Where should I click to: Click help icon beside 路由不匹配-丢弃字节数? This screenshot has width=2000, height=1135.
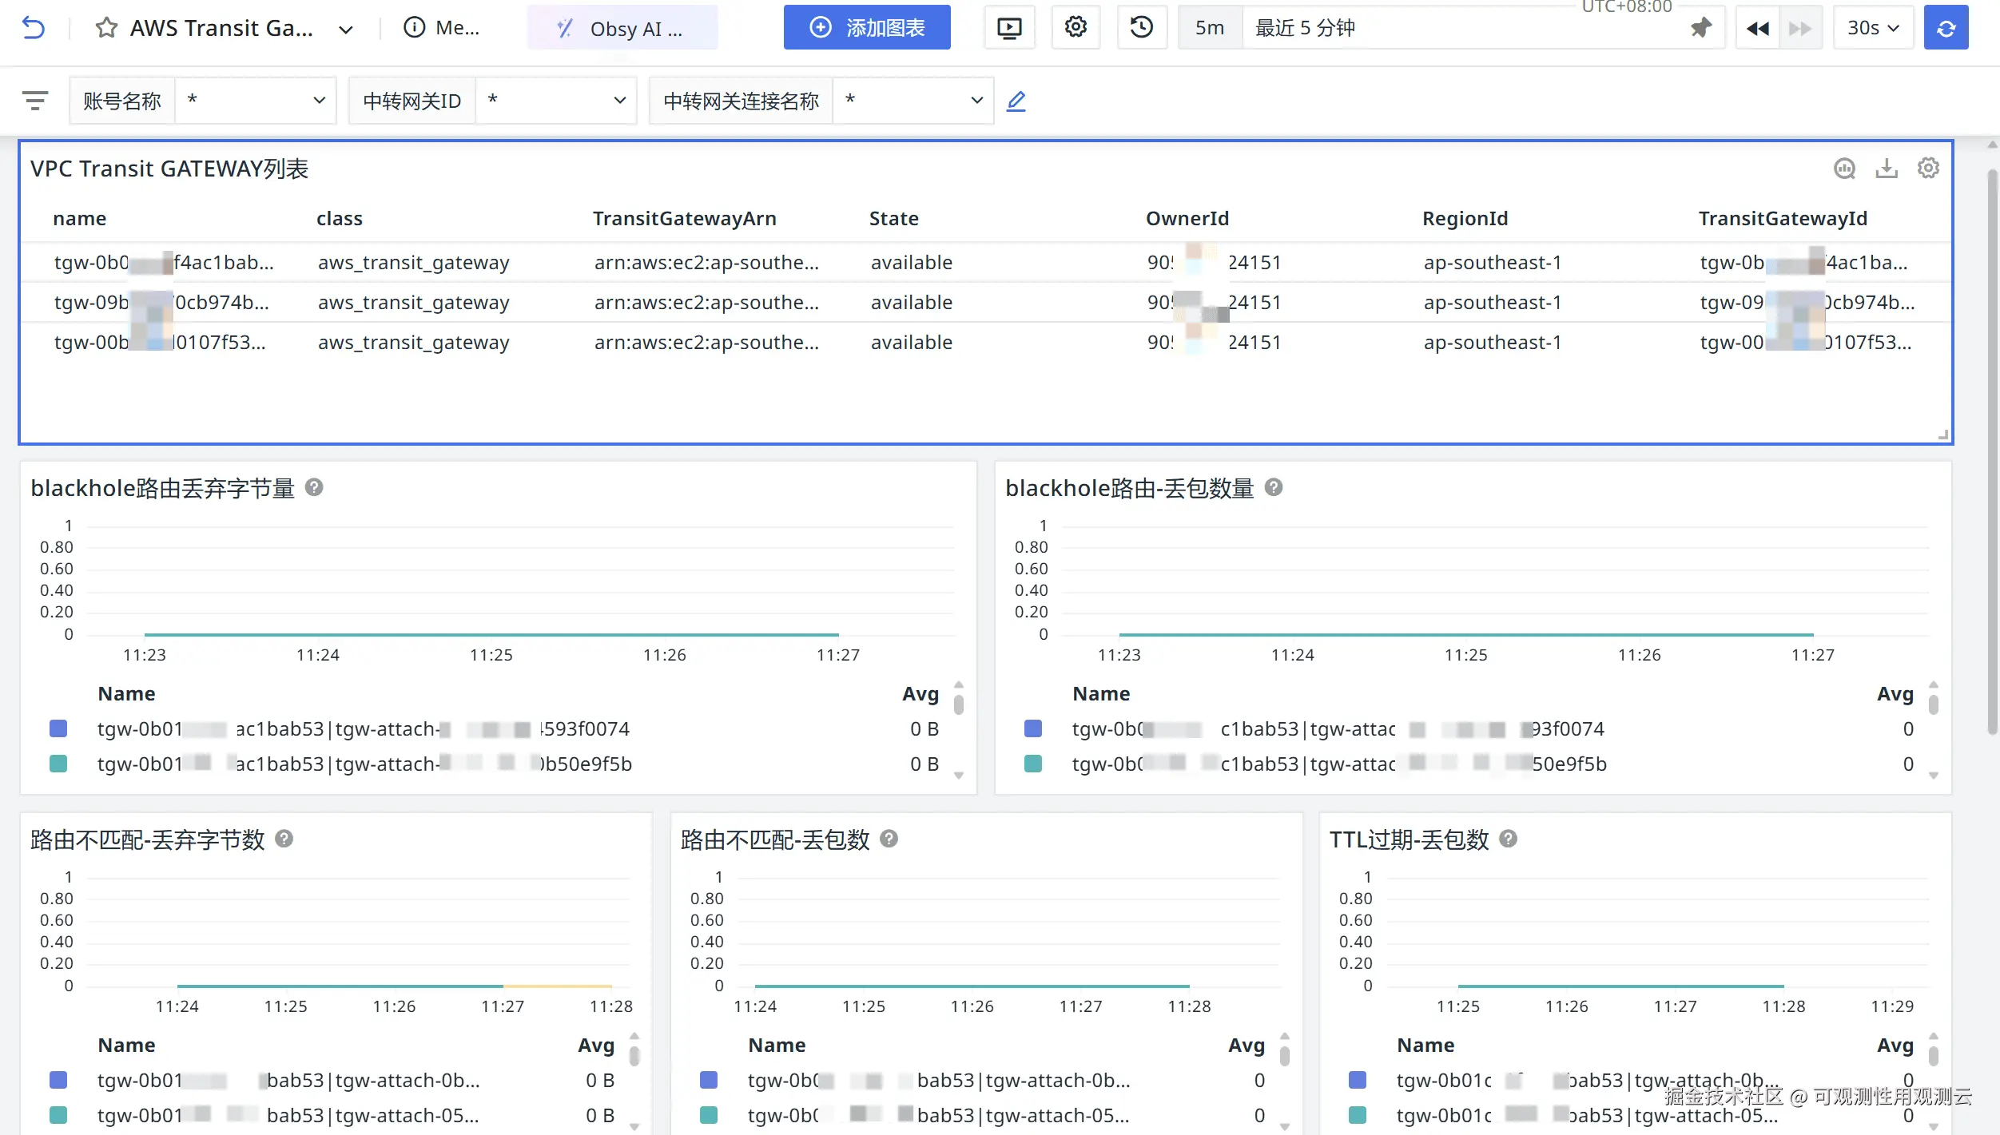coord(284,839)
